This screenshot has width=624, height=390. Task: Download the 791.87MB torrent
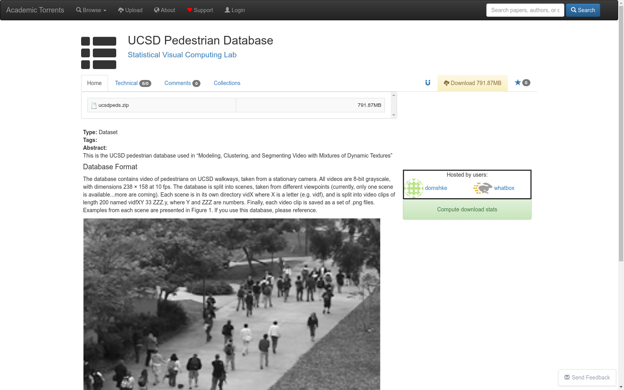click(x=473, y=83)
